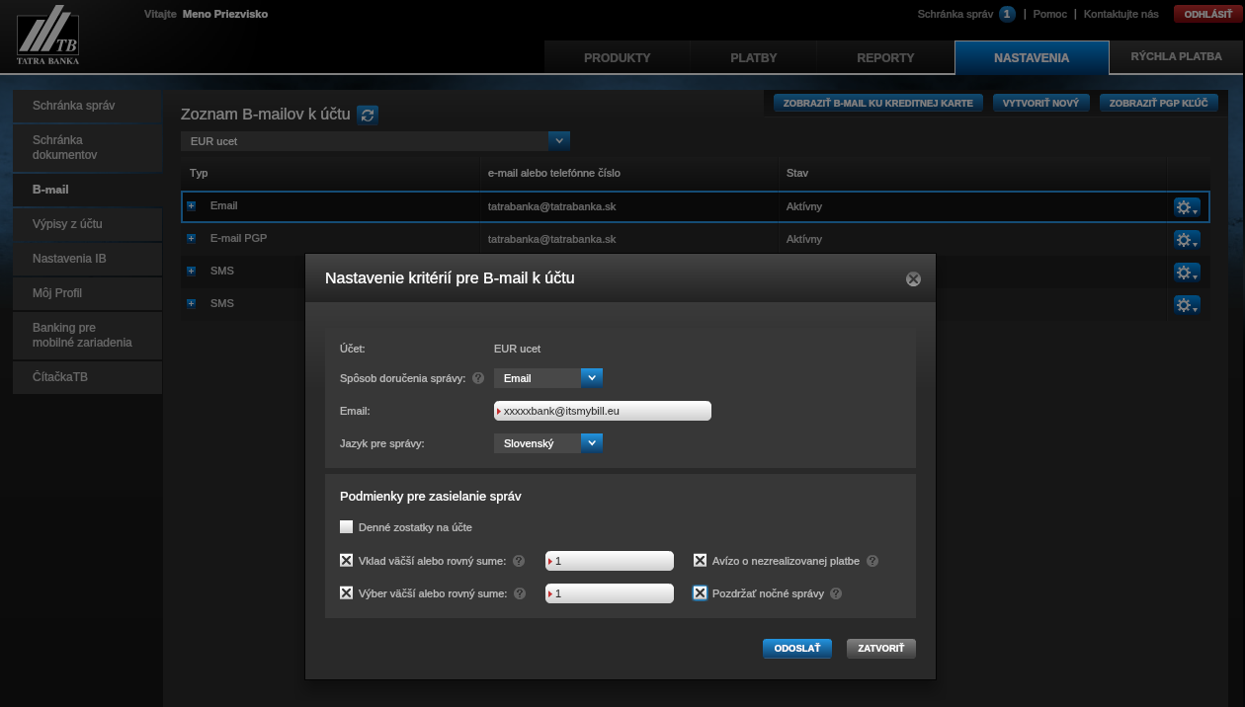Close the dialog with the X icon
1245x707 pixels.
913,279
